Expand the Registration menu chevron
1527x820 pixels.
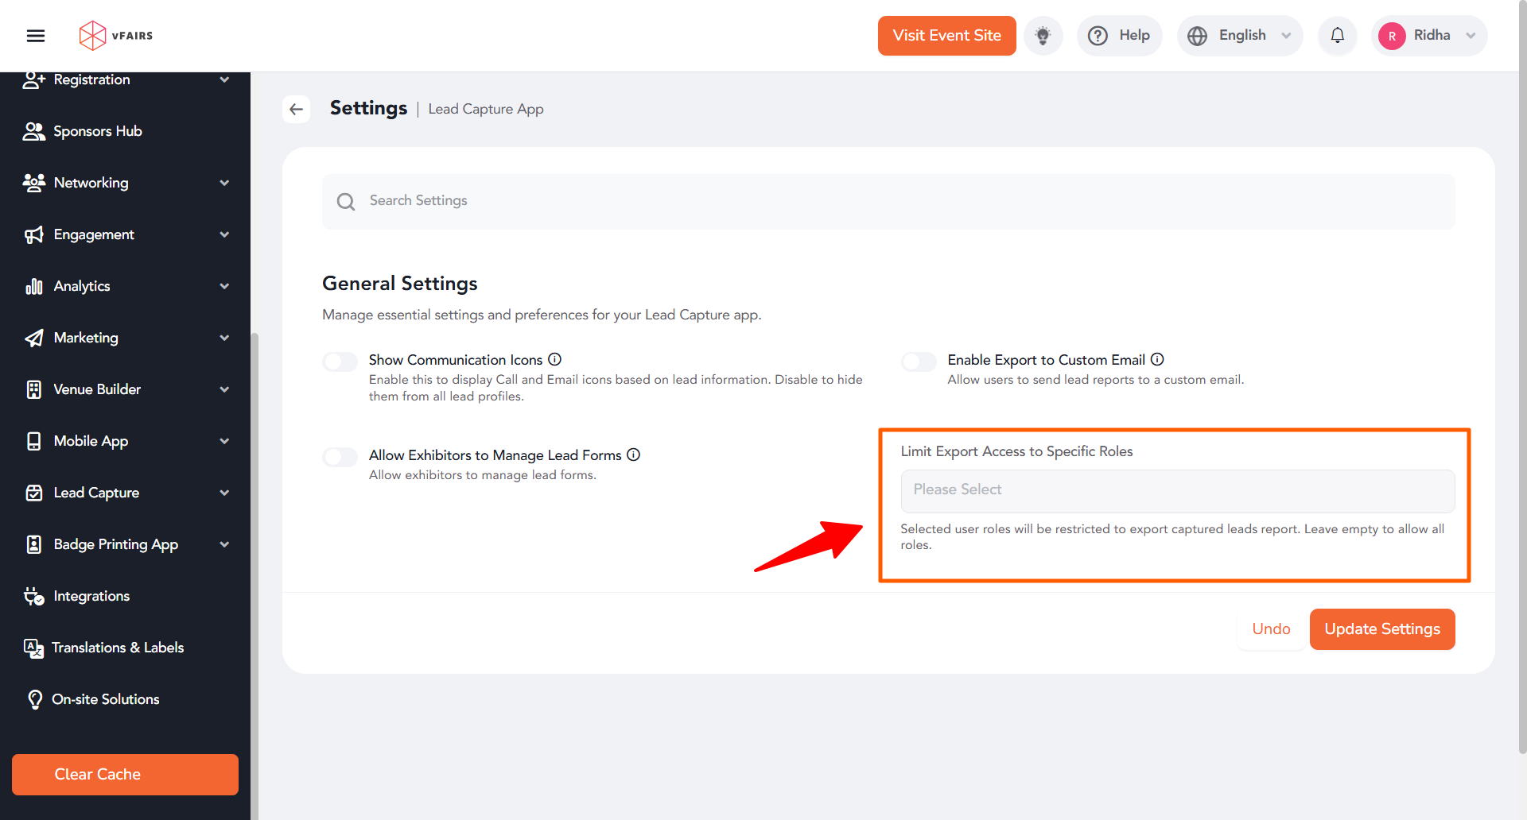(x=224, y=79)
